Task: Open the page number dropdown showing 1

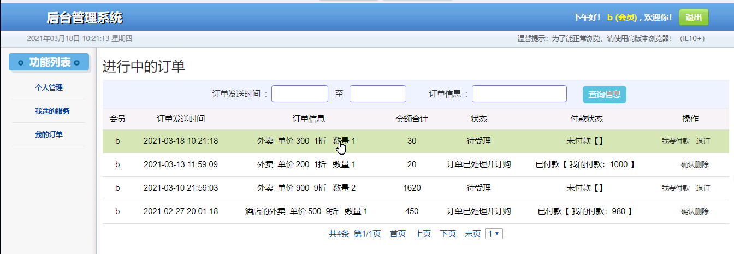Action: (x=494, y=234)
